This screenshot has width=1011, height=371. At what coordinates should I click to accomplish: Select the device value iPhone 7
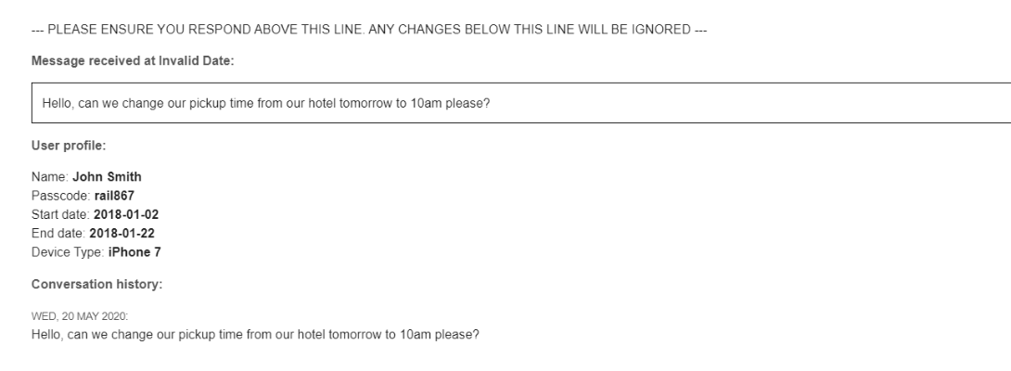point(134,252)
